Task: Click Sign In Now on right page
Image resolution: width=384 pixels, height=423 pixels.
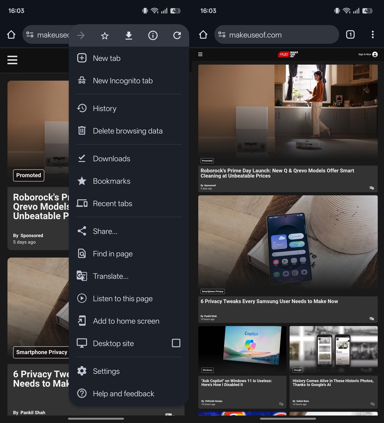Action: 368,54
